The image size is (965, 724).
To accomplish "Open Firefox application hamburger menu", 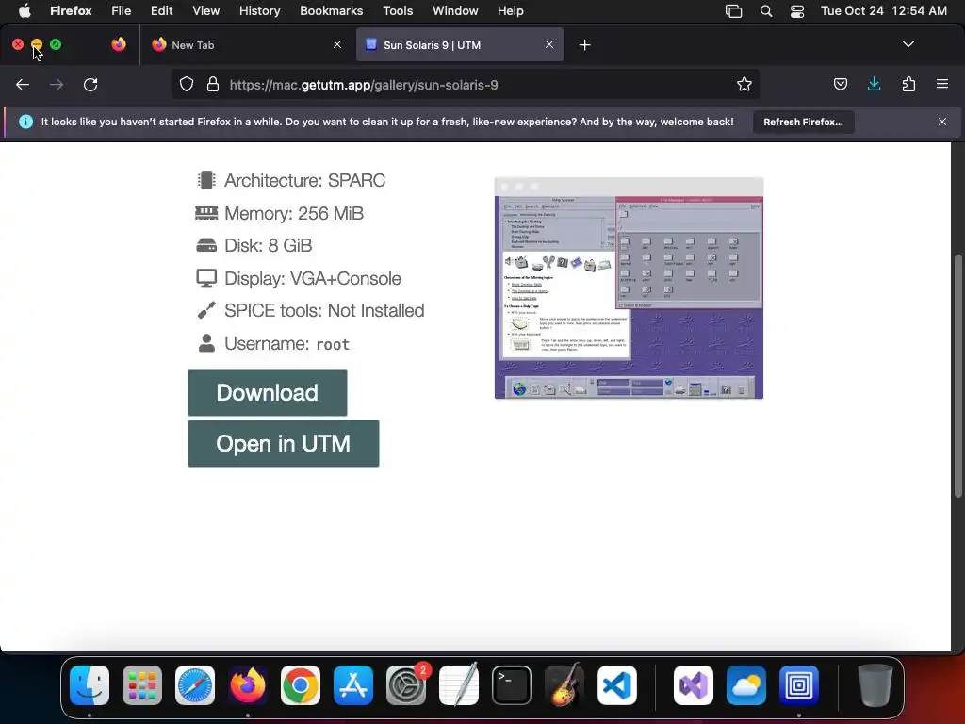I will [942, 84].
